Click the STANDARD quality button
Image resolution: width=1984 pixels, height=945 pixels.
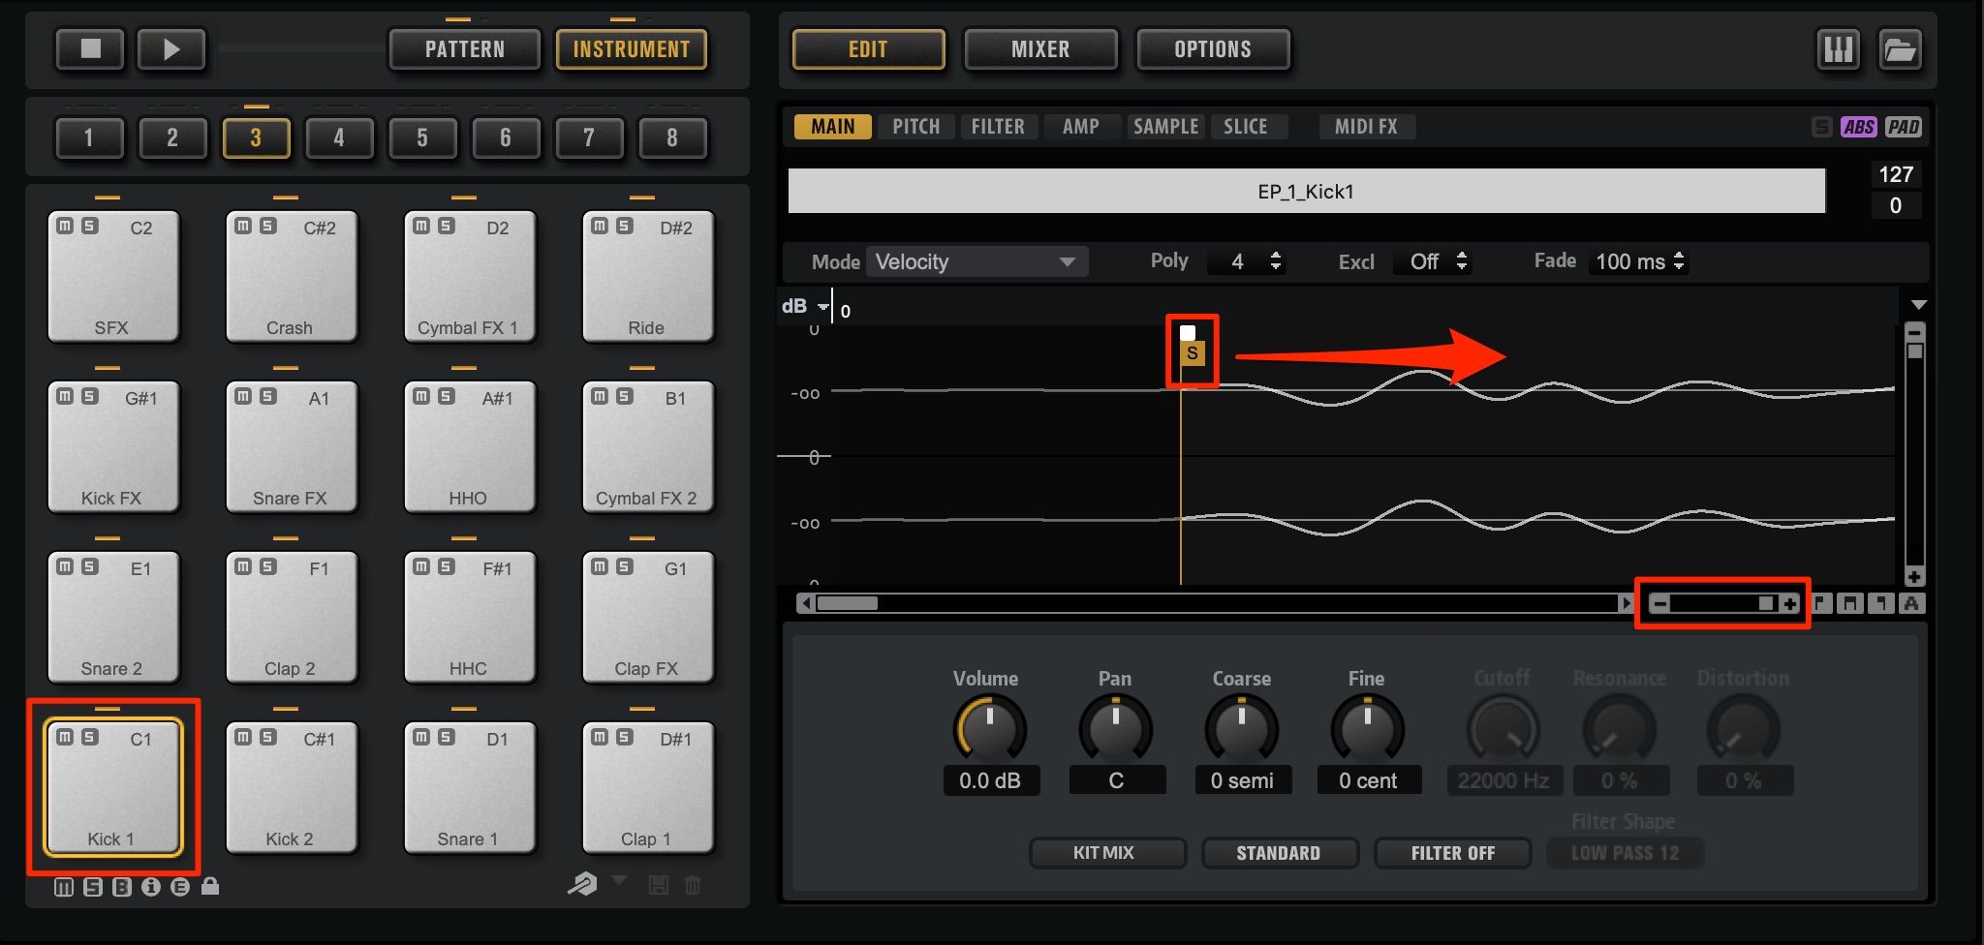pyautogui.click(x=1279, y=853)
